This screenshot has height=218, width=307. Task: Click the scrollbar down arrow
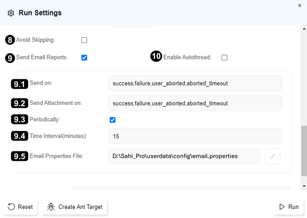(x=304, y=186)
